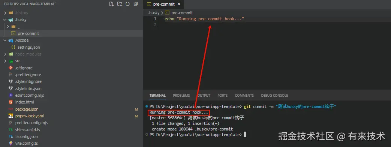Switch to the OUTPUT panel tab
Screen dimensions: 391x147
click(204, 96)
